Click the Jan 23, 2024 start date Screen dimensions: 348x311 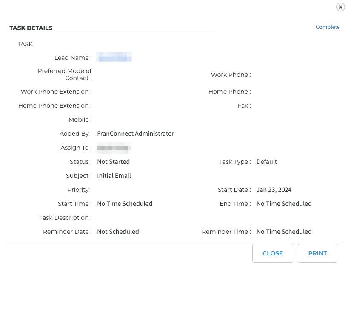click(x=274, y=190)
